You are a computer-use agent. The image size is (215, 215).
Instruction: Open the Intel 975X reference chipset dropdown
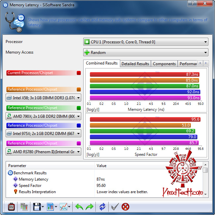pyautogui.click(x=43, y=133)
